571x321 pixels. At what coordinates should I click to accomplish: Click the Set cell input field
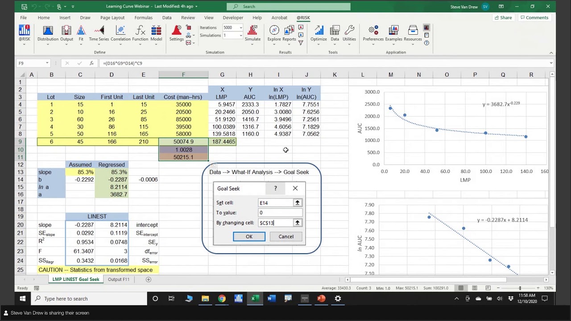[x=275, y=202]
